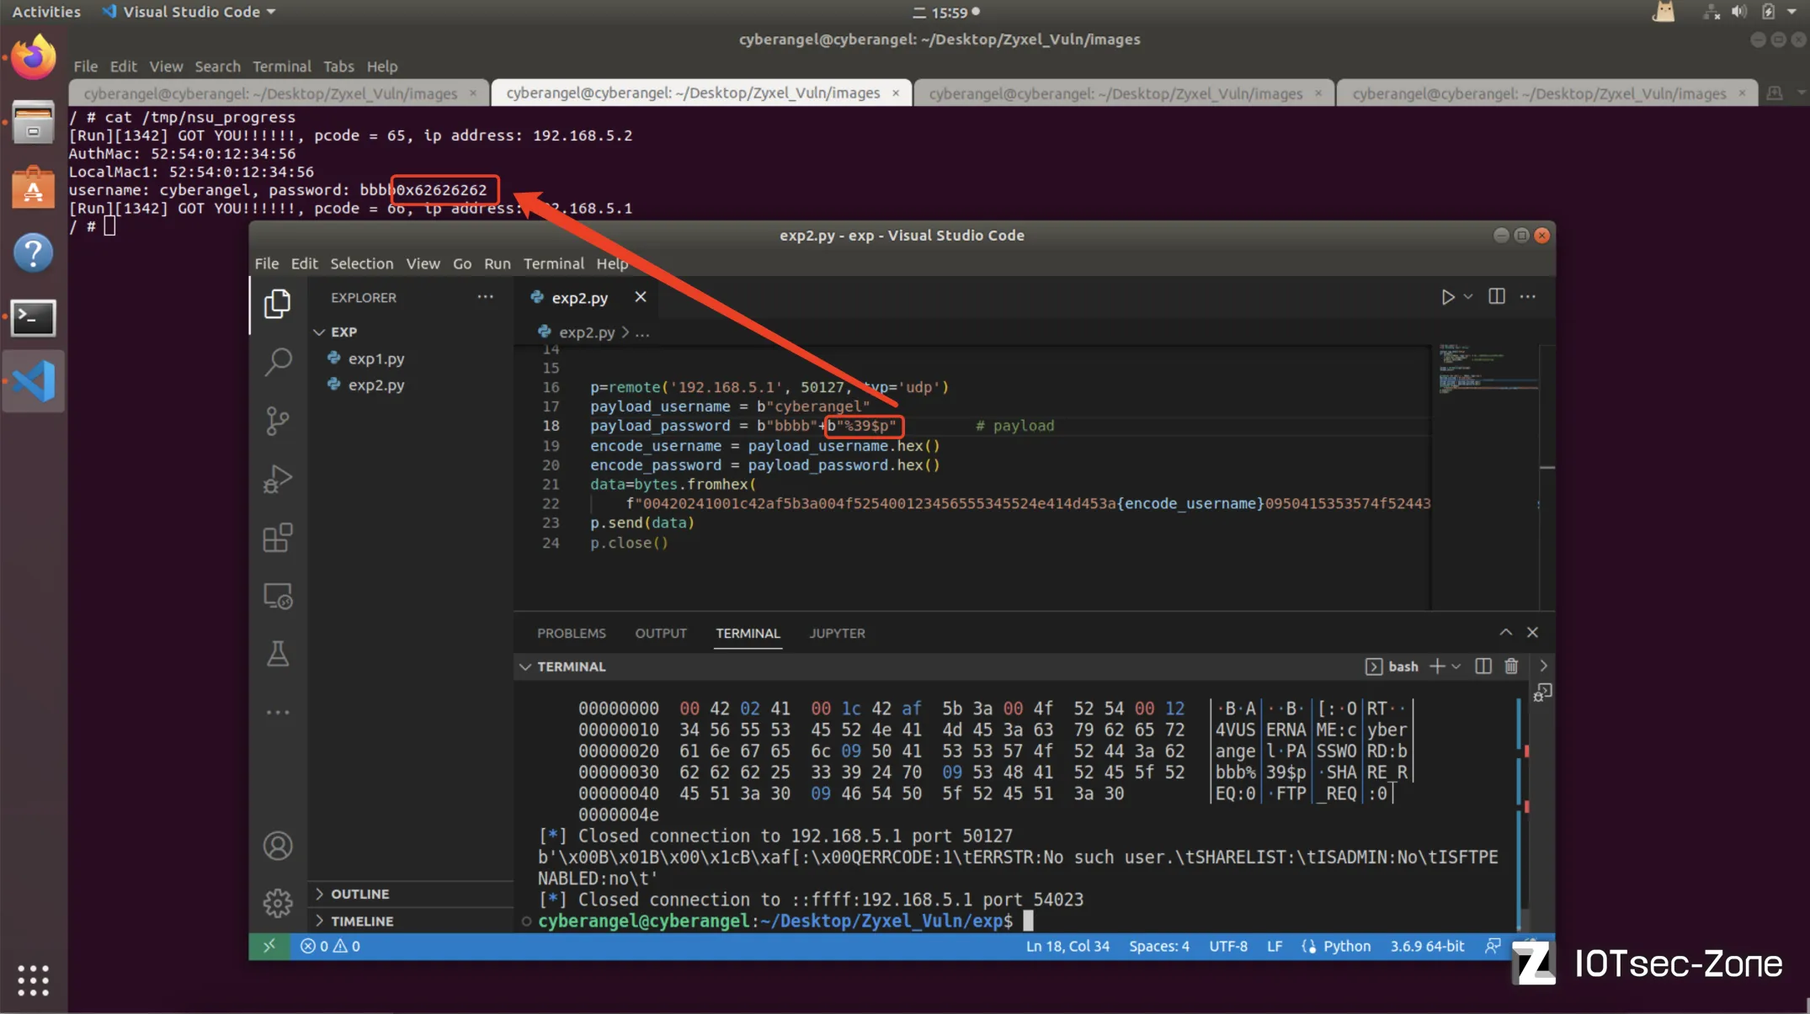Viewport: 1810px width, 1014px height.
Task: Open the Tabs menu in terminal window
Action: (x=338, y=66)
